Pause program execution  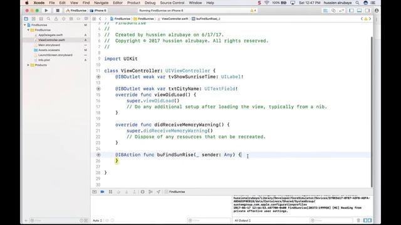click(110, 192)
